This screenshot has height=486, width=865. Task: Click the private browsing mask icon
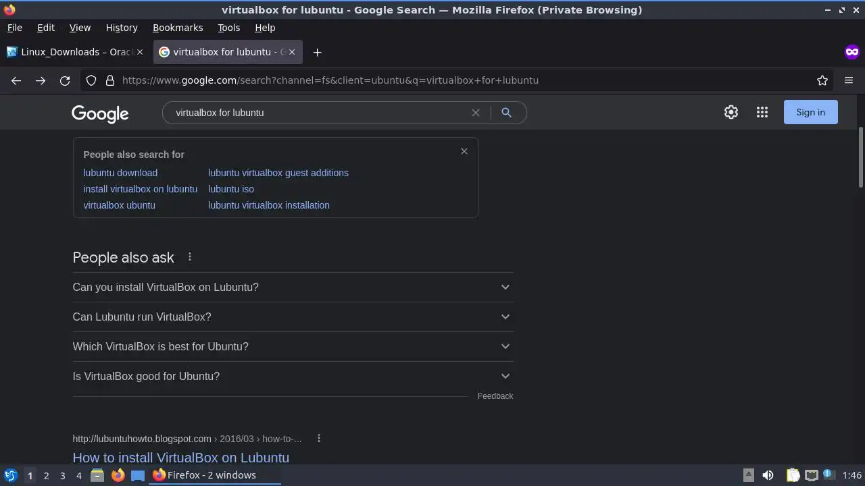[851, 52]
